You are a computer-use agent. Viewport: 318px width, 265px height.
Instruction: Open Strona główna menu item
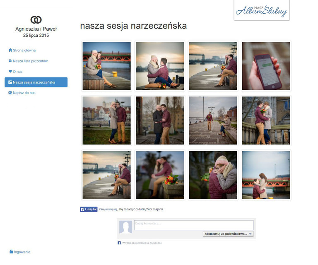pyautogui.click(x=24, y=50)
